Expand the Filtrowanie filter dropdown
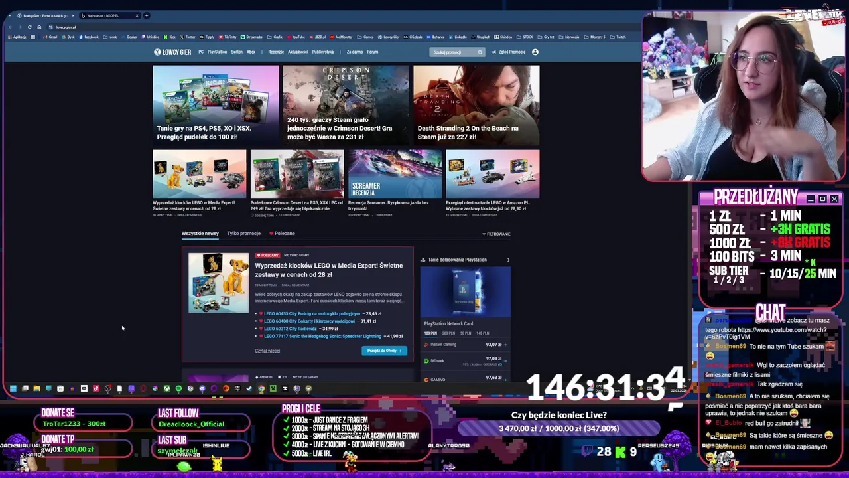849x478 pixels. tap(496, 234)
